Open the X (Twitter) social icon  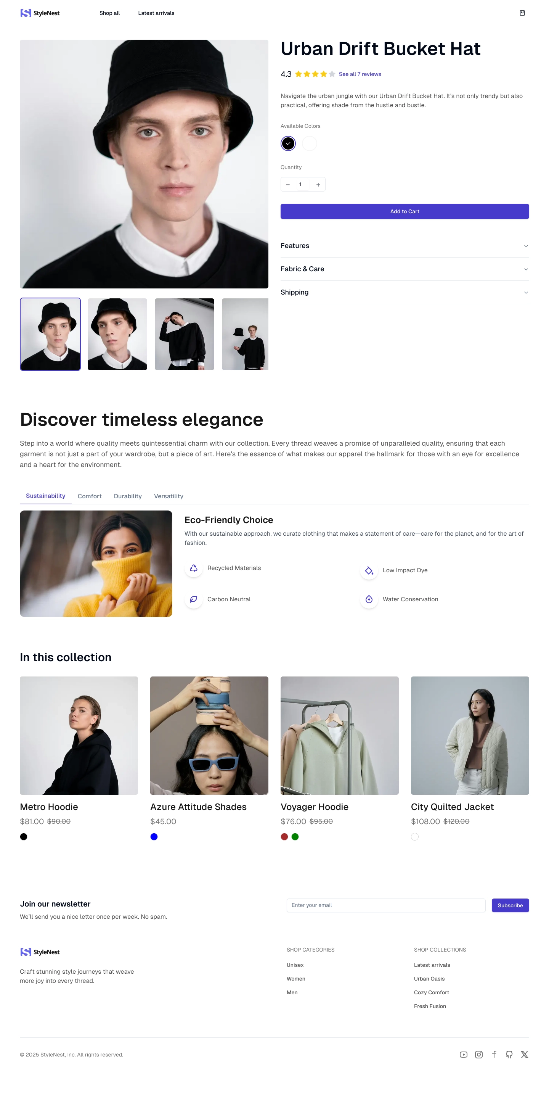pos(524,1054)
